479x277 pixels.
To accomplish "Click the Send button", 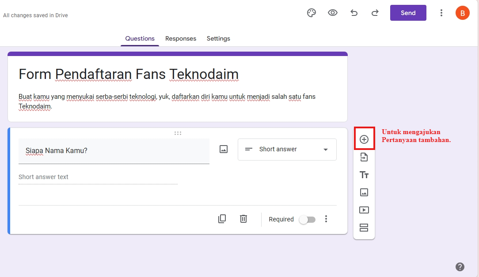I will [408, 13].
